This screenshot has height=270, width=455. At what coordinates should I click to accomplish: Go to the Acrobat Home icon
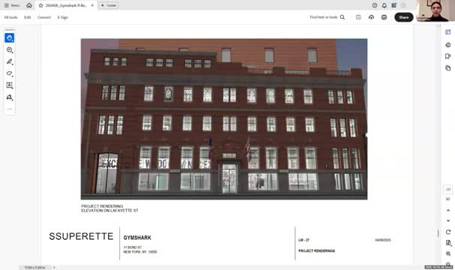[29, 5]
